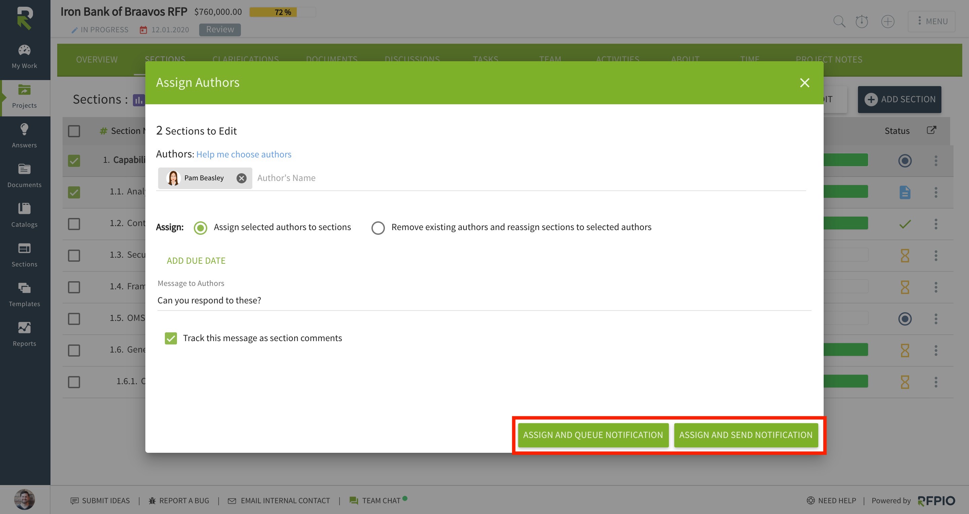Open row options for section 1

coord(936,161)
